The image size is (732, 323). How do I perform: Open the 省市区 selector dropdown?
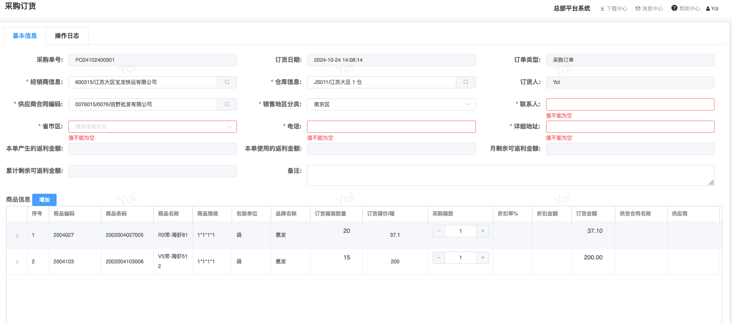point(152,127)
